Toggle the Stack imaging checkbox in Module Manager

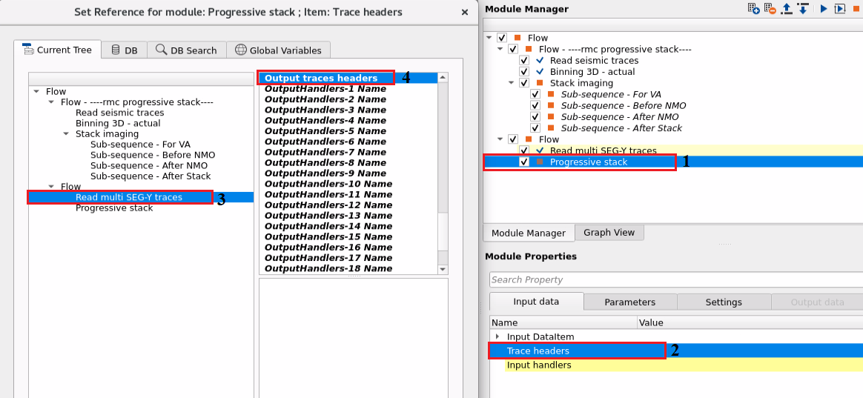click(524, 83)
